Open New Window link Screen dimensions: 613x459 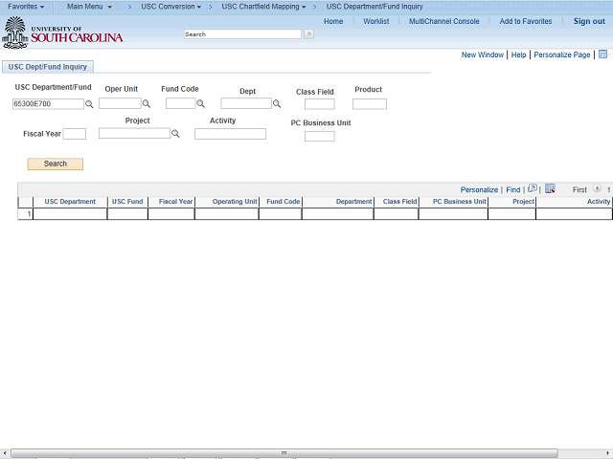pos(483,55)
